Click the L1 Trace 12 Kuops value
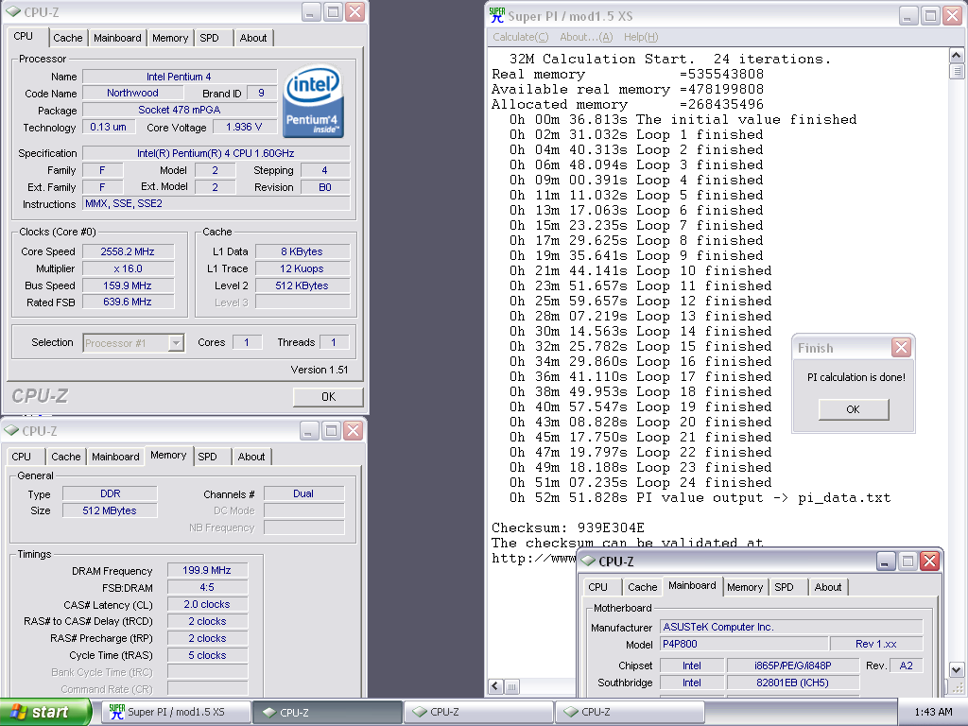 point(302,269)
